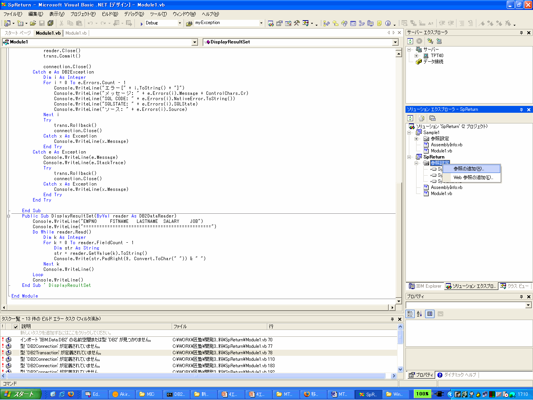
Task: Open the Debug configuration dropdown
Action: tap(180, 23)
